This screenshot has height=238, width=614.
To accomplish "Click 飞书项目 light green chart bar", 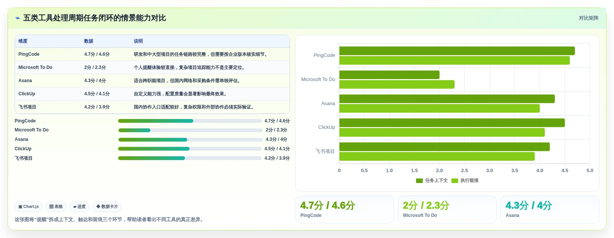I will click(437, 156).
